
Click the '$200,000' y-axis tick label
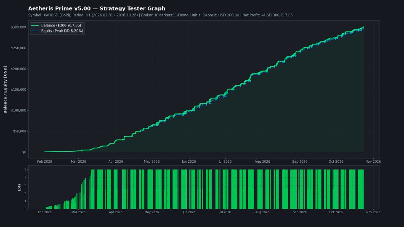point(18,69)
